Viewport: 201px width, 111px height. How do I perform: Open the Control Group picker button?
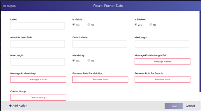pyautogui.click(x=38, y=97)
